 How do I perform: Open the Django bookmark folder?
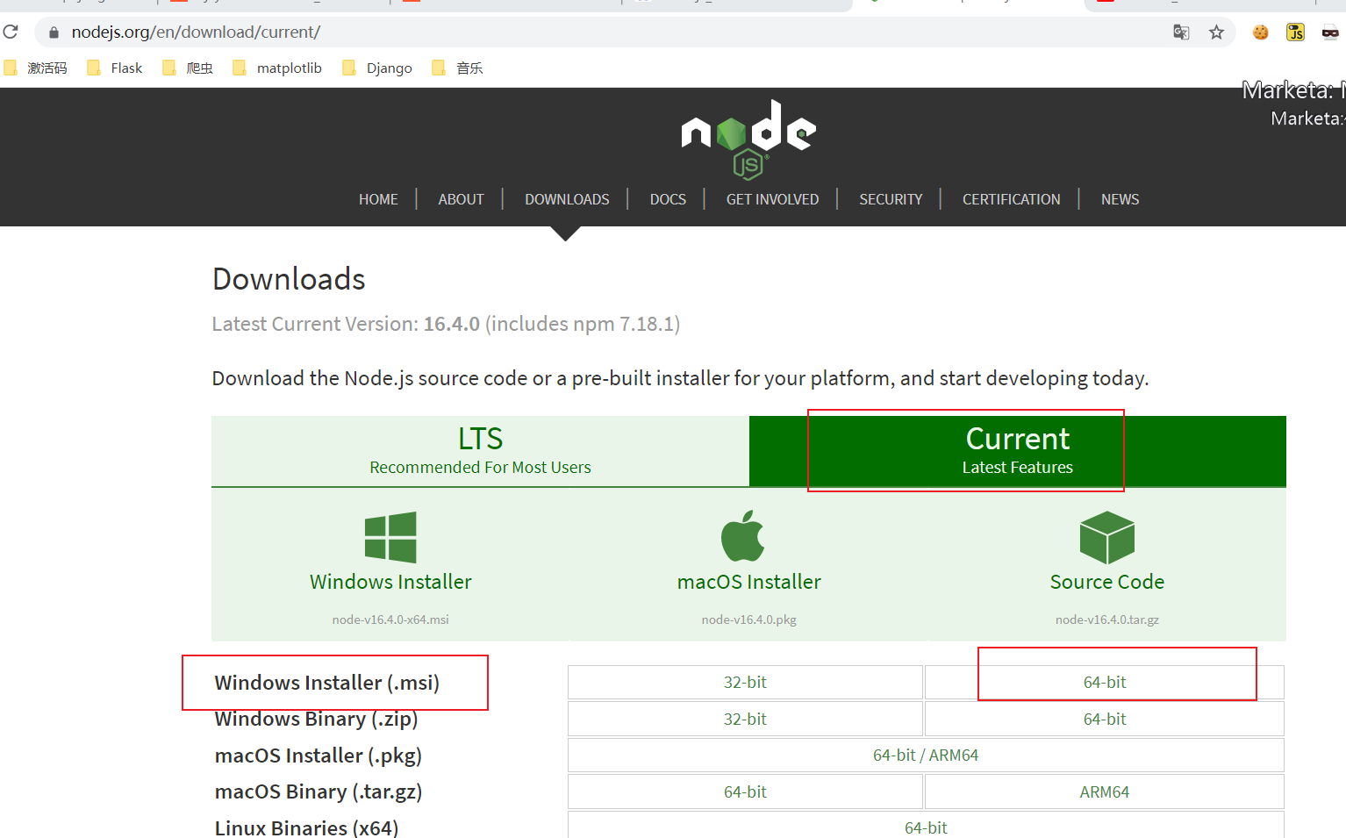377,68
